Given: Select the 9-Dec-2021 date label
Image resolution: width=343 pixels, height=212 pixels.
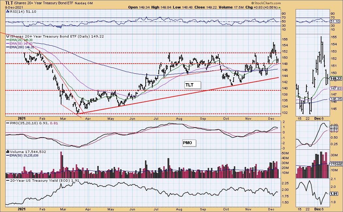Looking at the screenshot, I should tap(14, 7).
